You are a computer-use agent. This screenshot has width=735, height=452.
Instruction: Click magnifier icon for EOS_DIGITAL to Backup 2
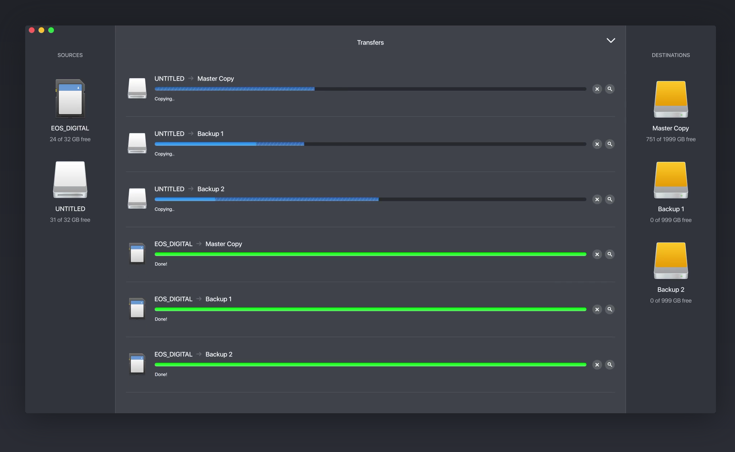click(x=609, y=365)
